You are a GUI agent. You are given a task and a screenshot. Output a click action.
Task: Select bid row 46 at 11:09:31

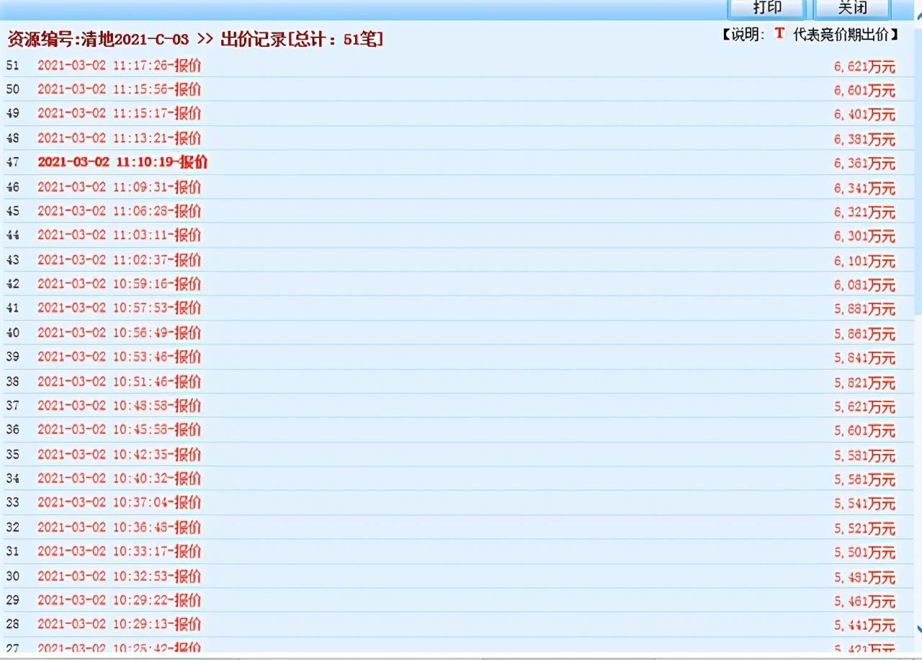[x=459, y=187]
